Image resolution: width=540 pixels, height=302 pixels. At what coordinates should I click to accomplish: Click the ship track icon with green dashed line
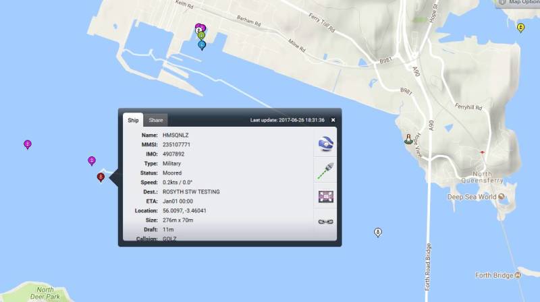[325, 171]
